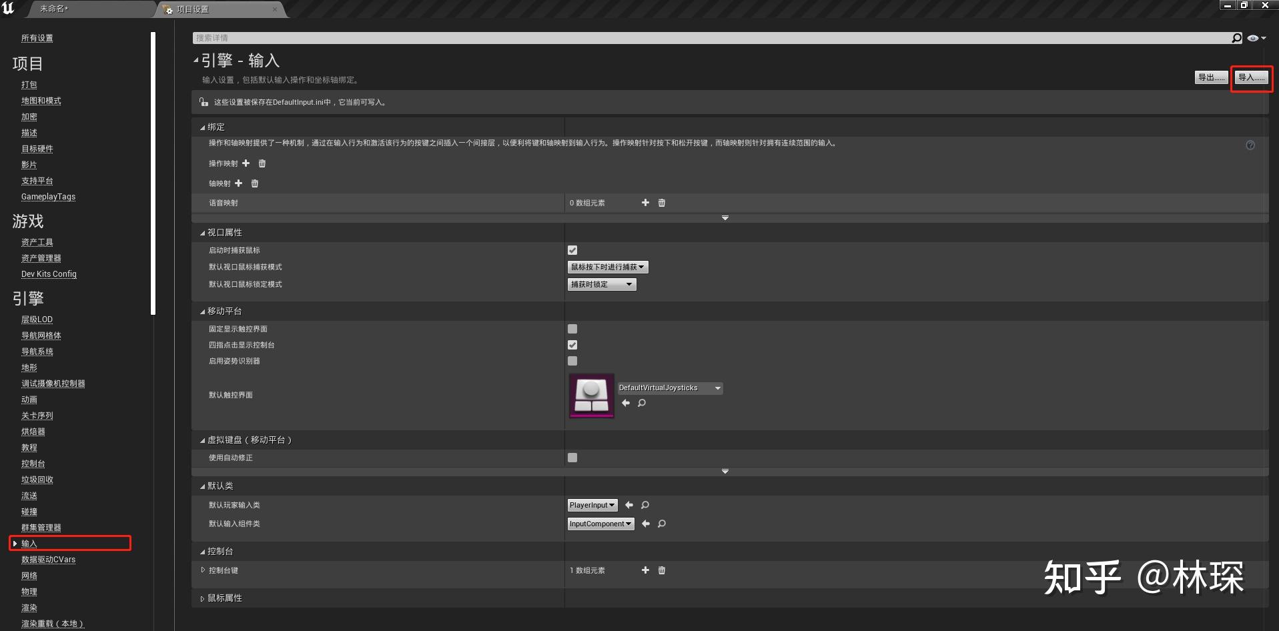Add an element to the 语音映射 array
1279x631 pixels.
click(645, 202)
